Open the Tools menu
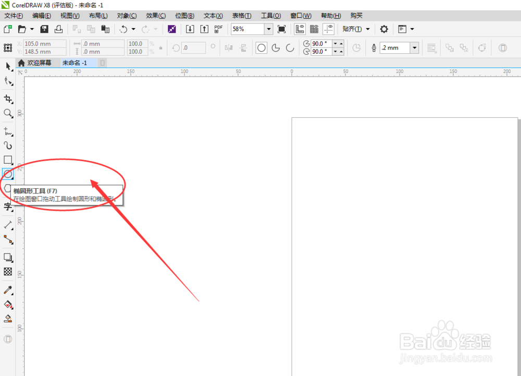521x376 pixels. tap(271, 16)
